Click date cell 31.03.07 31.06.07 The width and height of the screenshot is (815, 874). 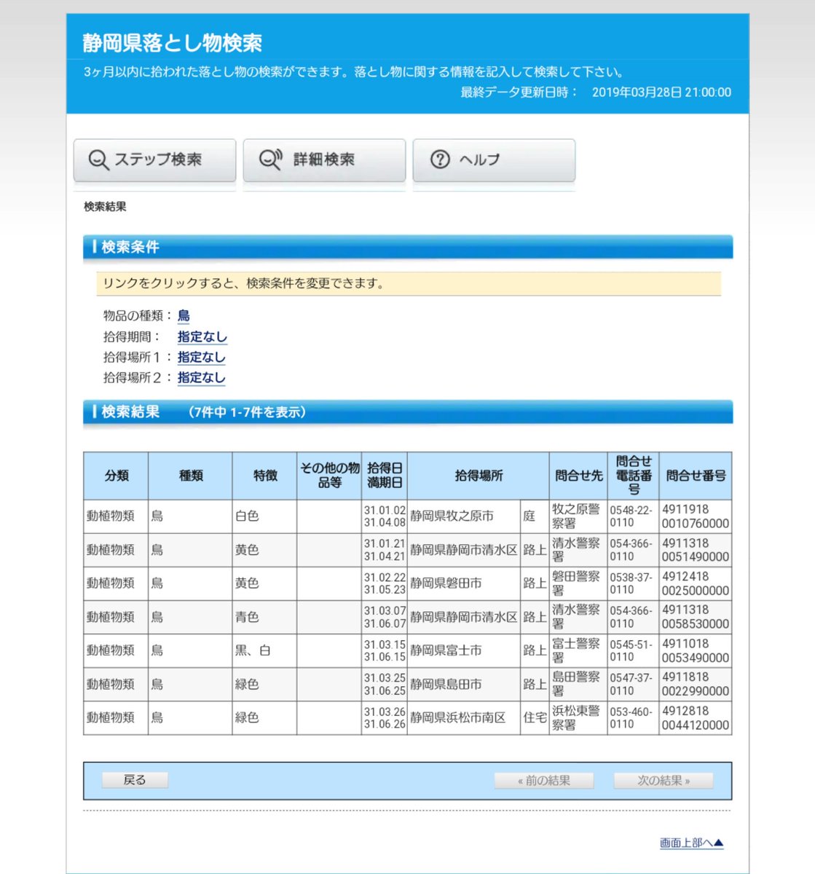[x=385, y=617]
